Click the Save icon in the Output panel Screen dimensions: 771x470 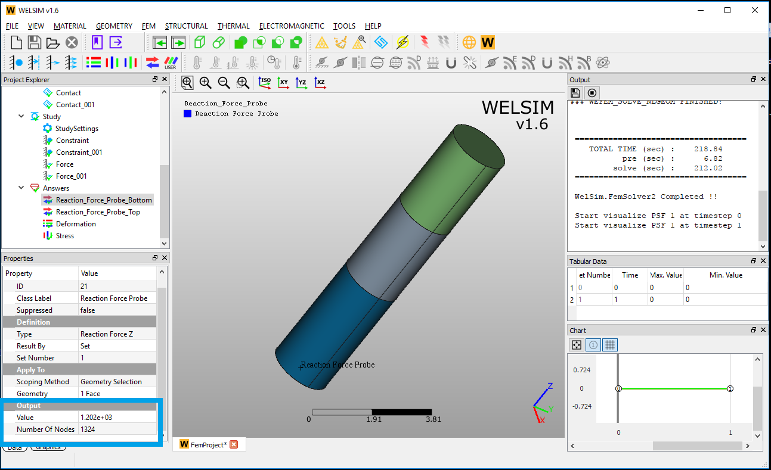[x=574, y=92]
